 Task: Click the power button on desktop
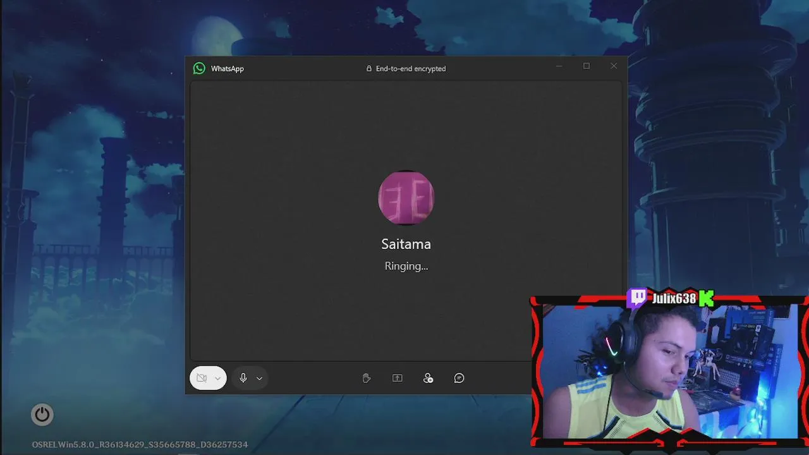tap(42, 415)
